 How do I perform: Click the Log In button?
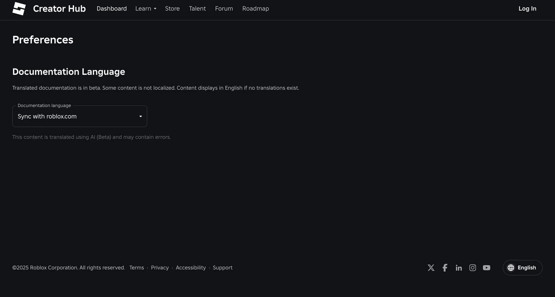527,8
